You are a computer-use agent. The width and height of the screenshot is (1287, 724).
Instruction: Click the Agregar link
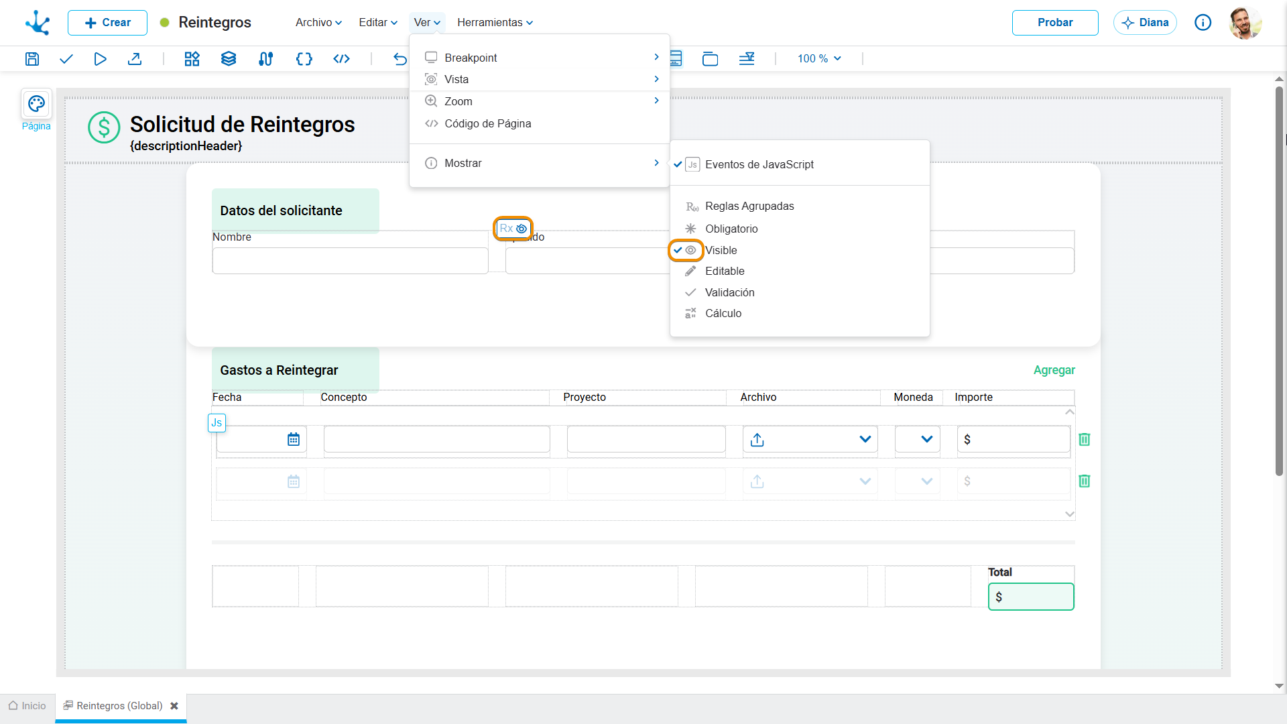pos(1054,370)
